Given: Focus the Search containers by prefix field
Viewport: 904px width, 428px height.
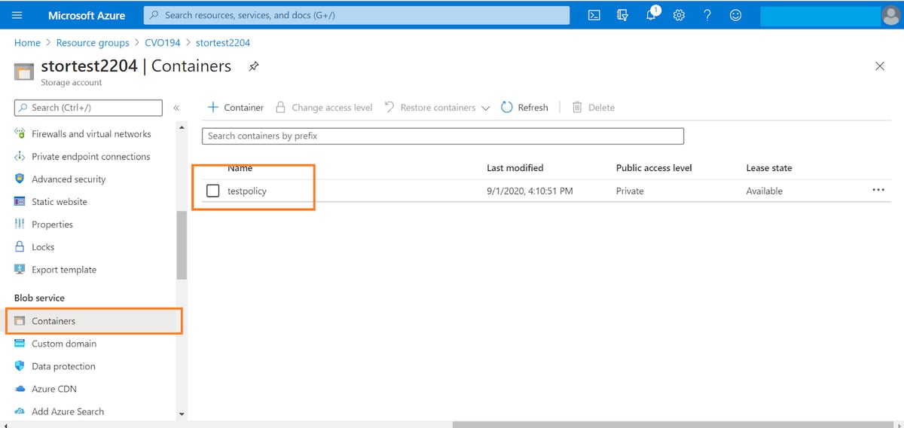Looking at the screenshot, I should click(x=442, y=136).
